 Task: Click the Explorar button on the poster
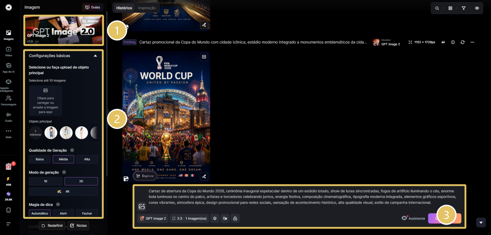tap(145, 176)
